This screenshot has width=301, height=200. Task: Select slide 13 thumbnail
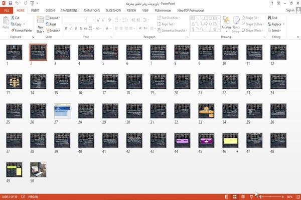point(14,82)
